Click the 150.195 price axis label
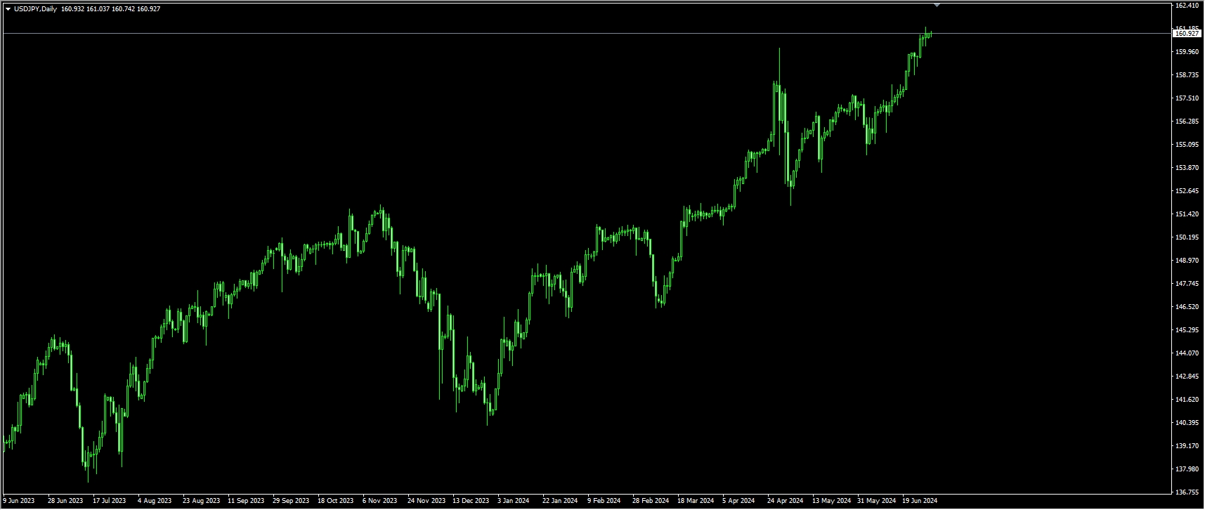Screen dimensions: 1205x510 tap(1186, 237)
